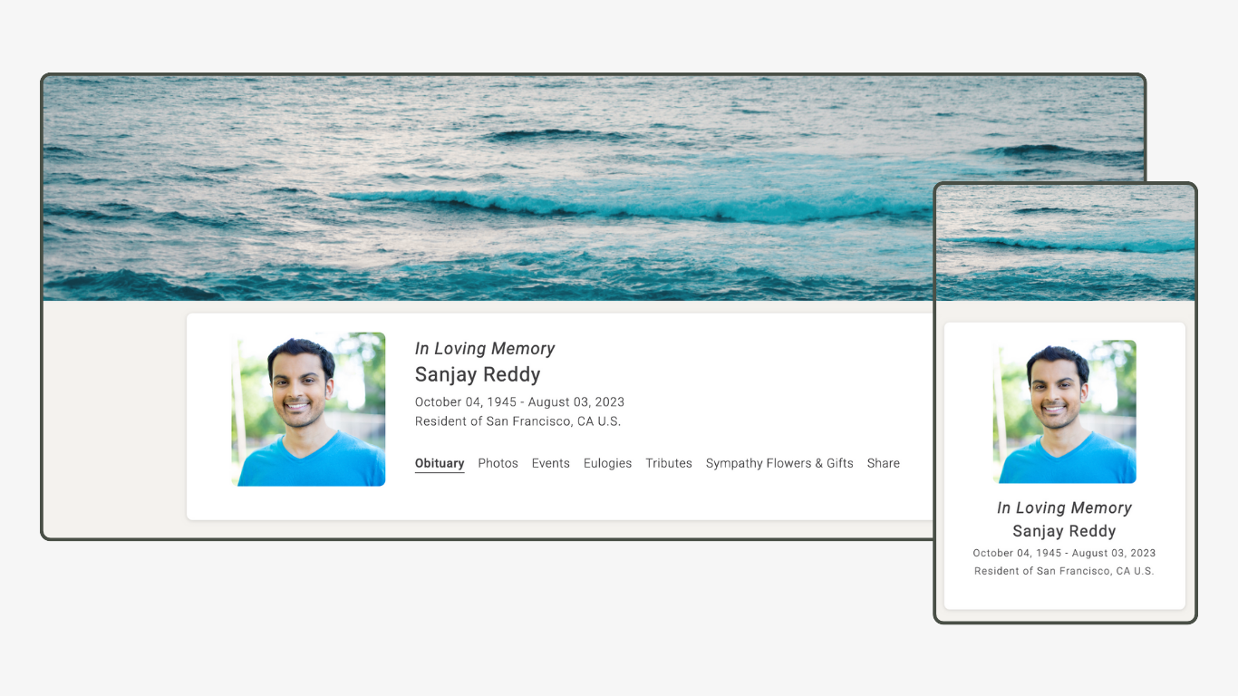1238x696 pixels.
Task: Click desktop 'In Loving Memory' heading
Action: click(485, 349)
